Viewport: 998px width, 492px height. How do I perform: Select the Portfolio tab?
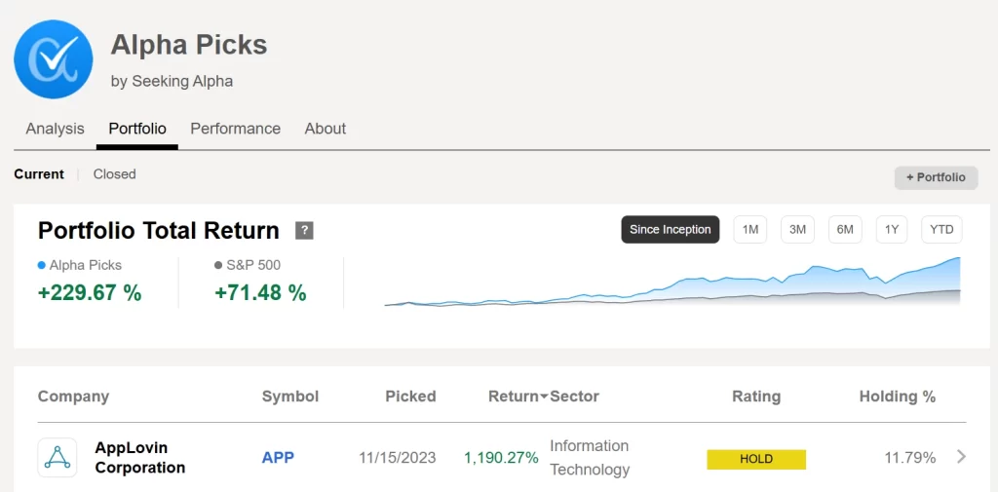(137, 129)
